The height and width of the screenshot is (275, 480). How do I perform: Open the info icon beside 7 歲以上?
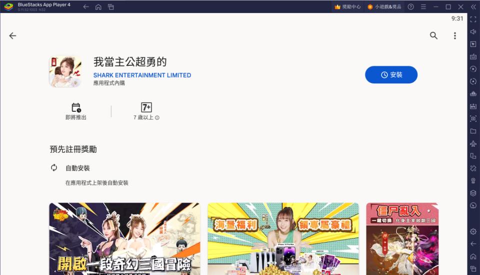tap(157, 118)
